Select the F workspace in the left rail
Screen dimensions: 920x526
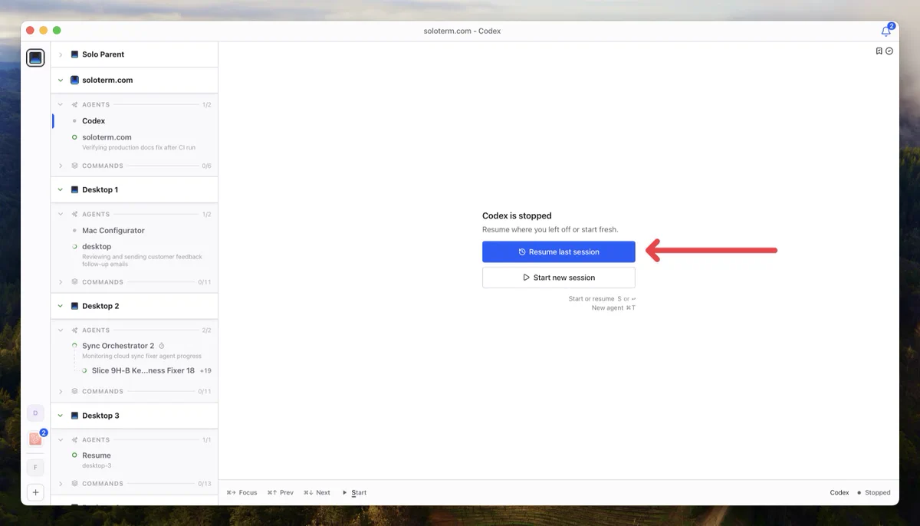tap(35, 467)
